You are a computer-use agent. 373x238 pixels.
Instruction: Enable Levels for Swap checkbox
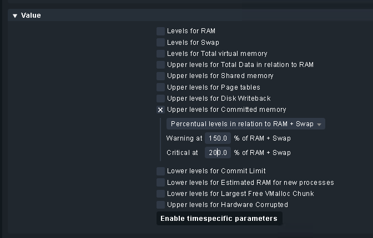pyautogui.click(x=160, y=42)
